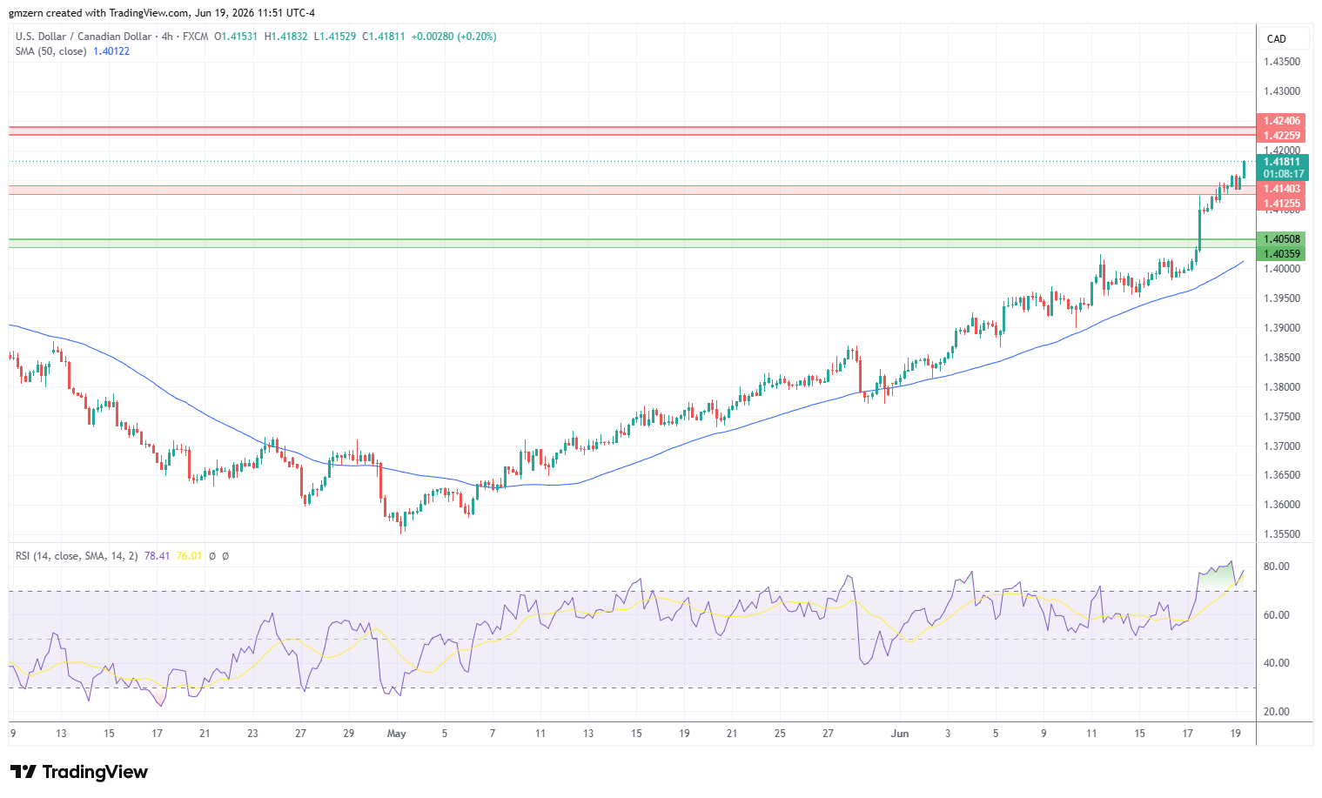This screenshot has width=1322, height=798.
Task: Click the change value +0.00280 (+0.20%)
Action: [454, 37]
